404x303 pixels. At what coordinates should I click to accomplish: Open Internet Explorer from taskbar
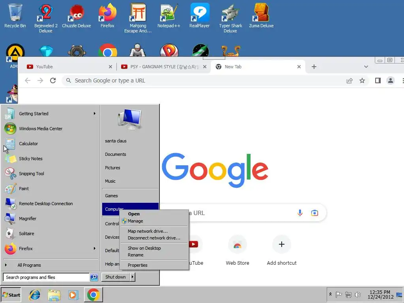[x=34, y=295]
